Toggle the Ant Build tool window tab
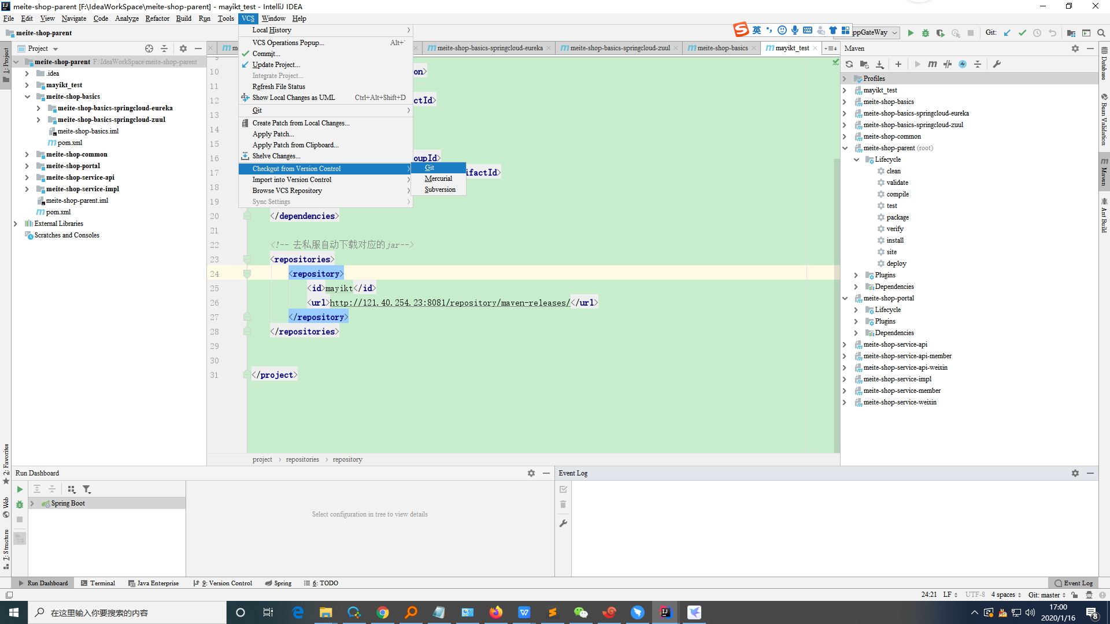 (1104, 215)
